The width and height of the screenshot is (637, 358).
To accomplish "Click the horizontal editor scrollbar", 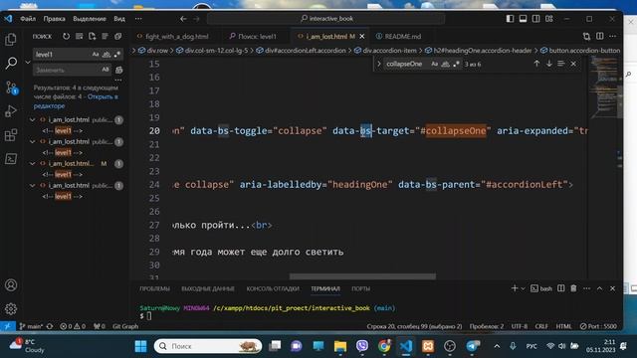I will (362, 276).
